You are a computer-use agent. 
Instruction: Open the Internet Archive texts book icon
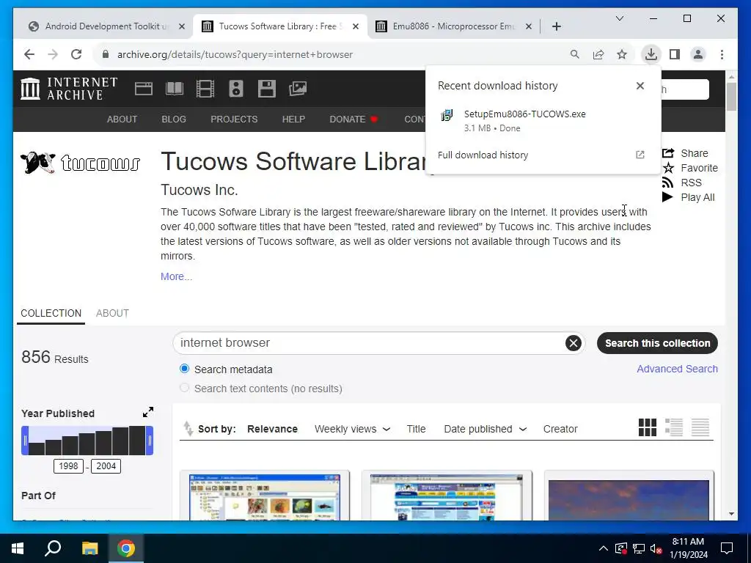point(175,89)
